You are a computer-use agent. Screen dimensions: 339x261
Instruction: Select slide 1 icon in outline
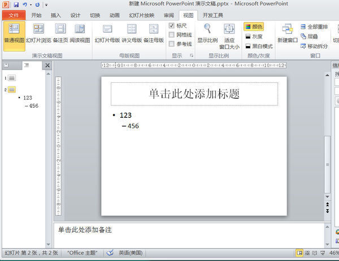point(12,78)
